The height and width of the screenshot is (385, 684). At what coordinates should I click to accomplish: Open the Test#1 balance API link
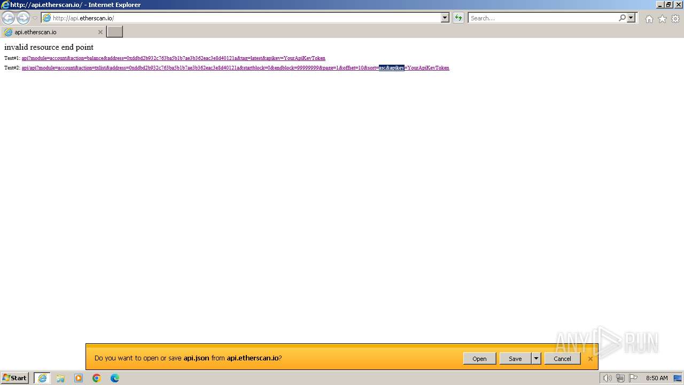point(173,58)
